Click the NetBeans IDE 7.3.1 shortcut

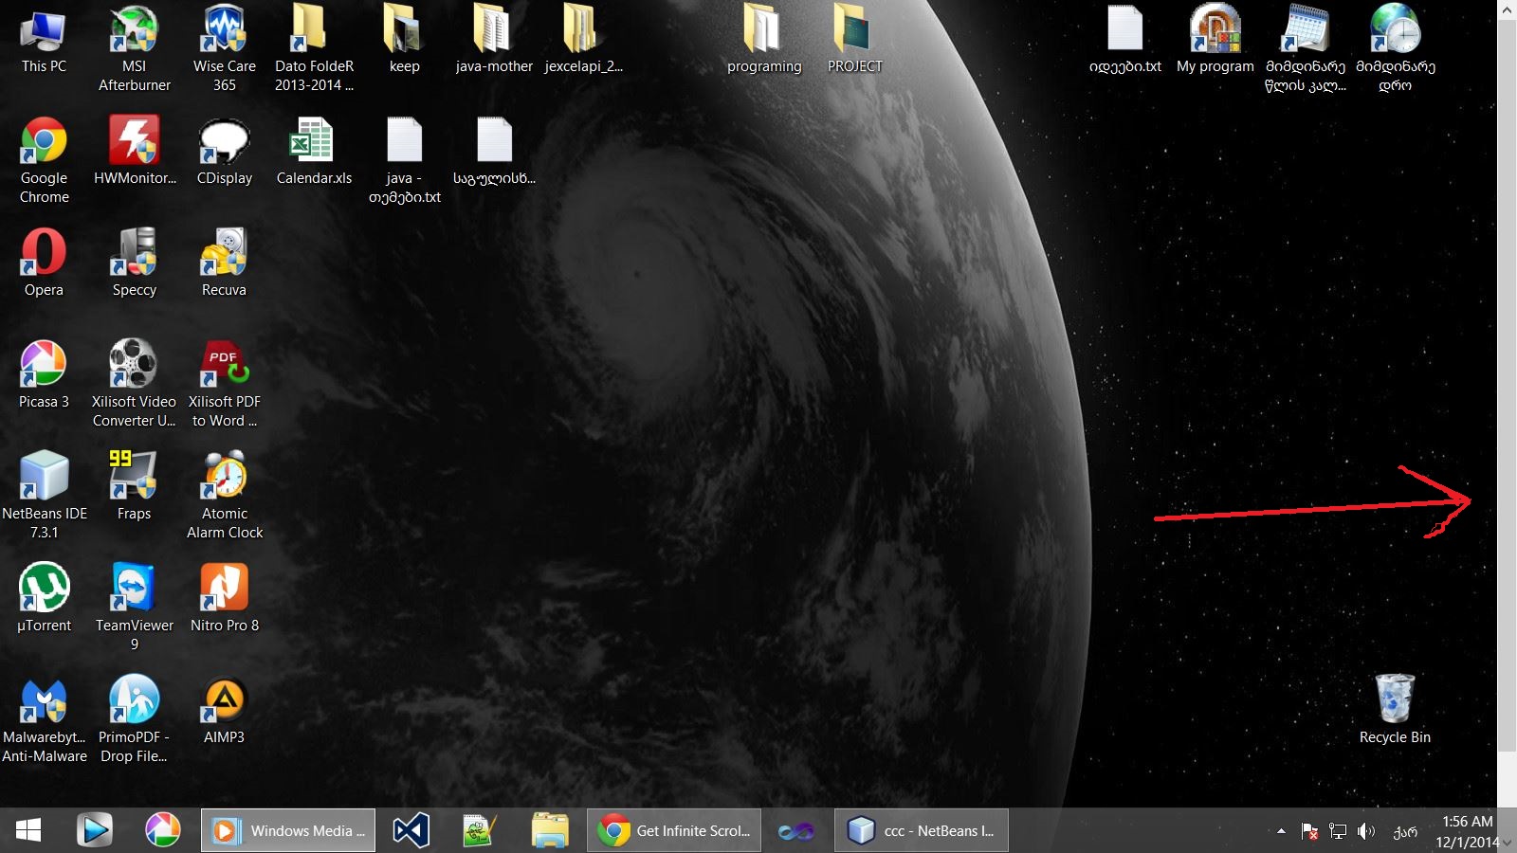tap(44, 477)
